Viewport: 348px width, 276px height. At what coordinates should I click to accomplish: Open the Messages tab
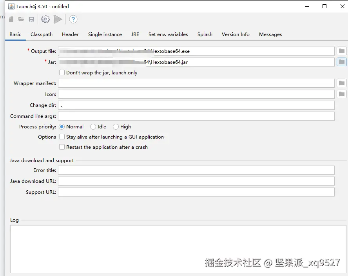click(270, 34)
